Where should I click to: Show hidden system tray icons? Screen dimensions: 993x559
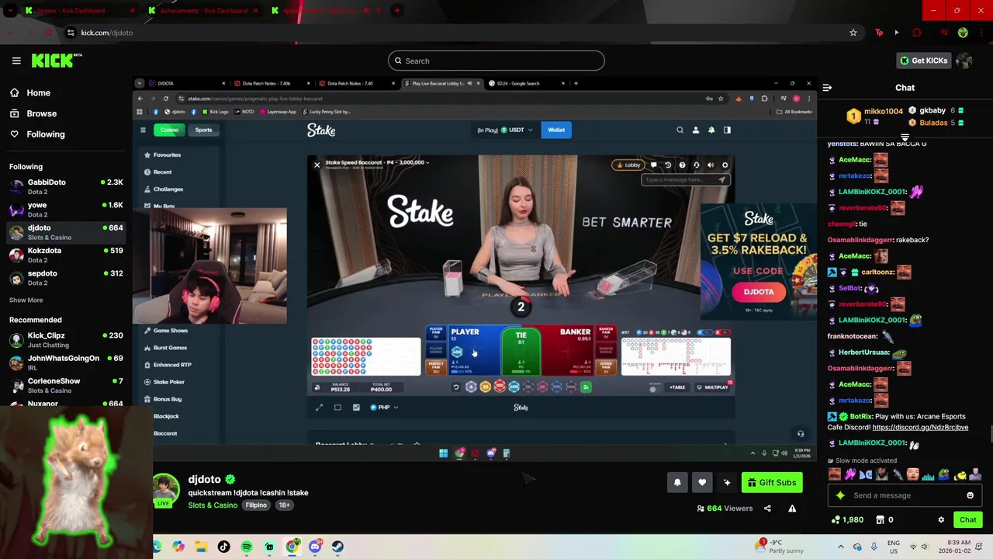(840, 547)
